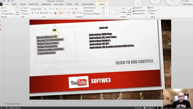
Task: Toggle left-to-right text direction button
Action: tap(74, 13)
